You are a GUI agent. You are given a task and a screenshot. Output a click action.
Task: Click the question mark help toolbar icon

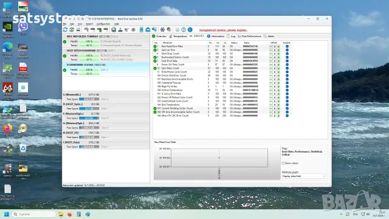[184, 30]
